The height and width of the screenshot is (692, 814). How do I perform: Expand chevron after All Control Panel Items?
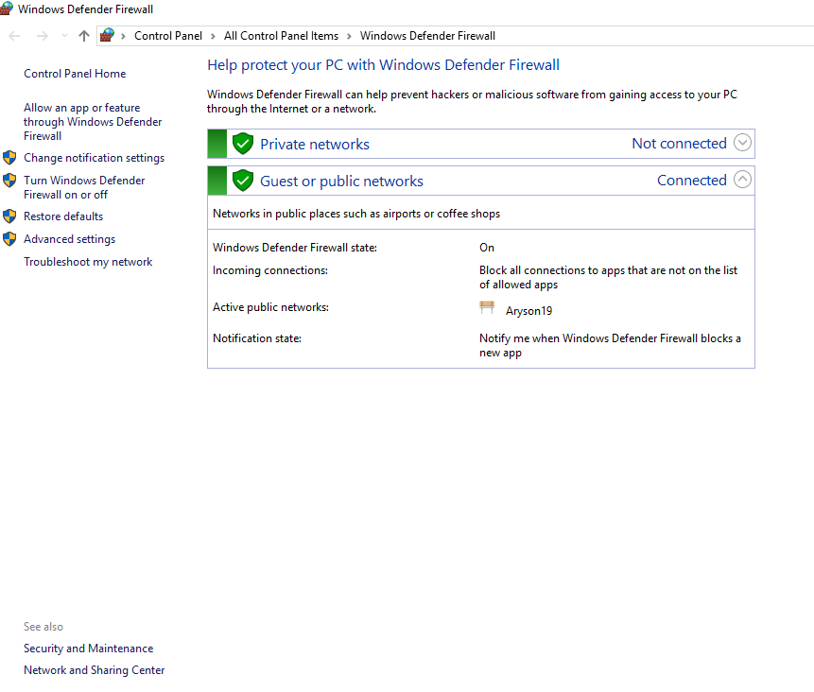coord(349,36)
